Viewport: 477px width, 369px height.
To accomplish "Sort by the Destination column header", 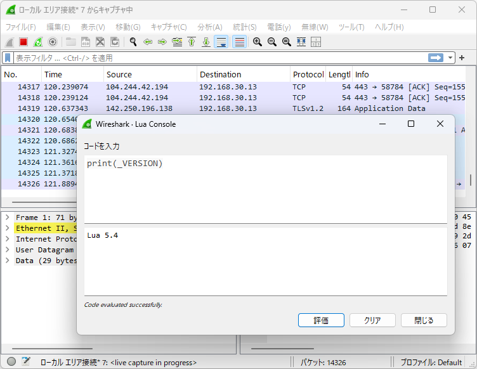I will click(244, 74).
